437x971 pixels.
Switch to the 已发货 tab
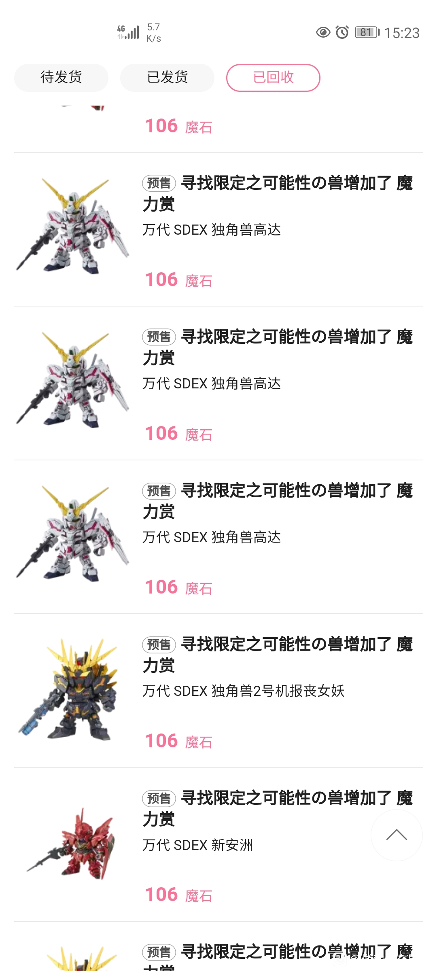[x=167, y=78]
